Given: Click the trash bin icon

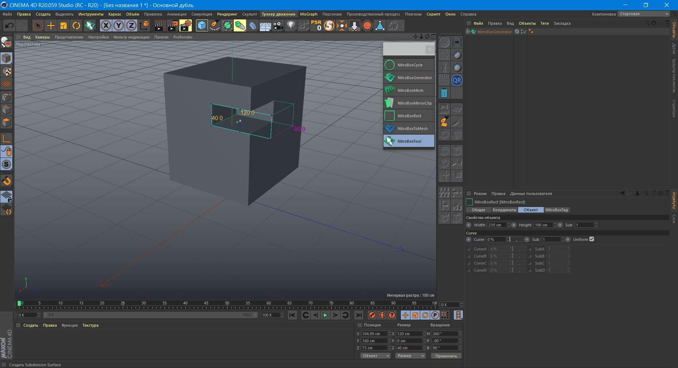Looking at the screenshot, I should pyautogui.click(x=444, y=93).
